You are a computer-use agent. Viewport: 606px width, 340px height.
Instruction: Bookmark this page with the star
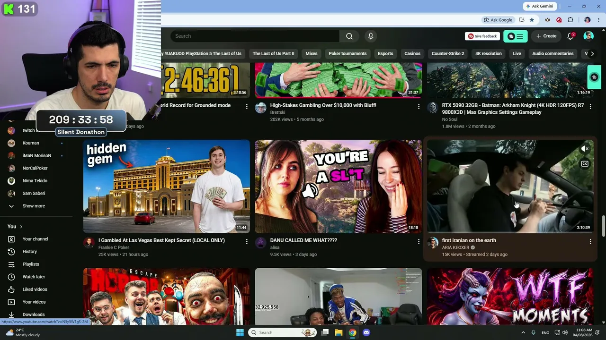click(x=532, y=20)
